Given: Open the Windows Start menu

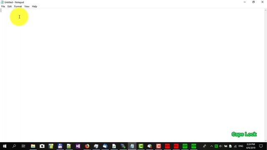Looking at the screenshot, I should point(5,146).
